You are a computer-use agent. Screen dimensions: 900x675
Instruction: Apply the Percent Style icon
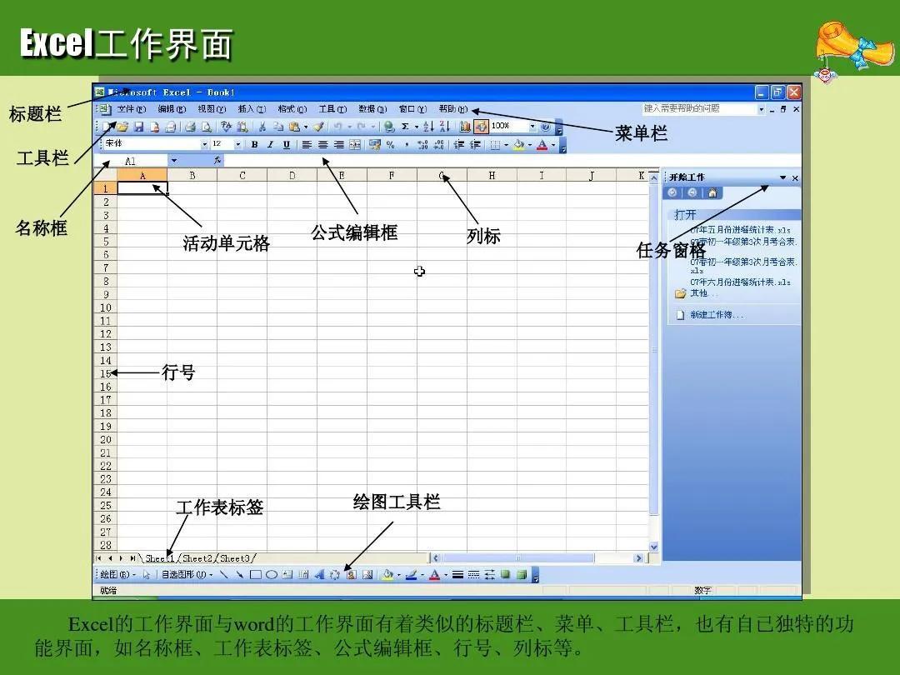coord(390,145)
